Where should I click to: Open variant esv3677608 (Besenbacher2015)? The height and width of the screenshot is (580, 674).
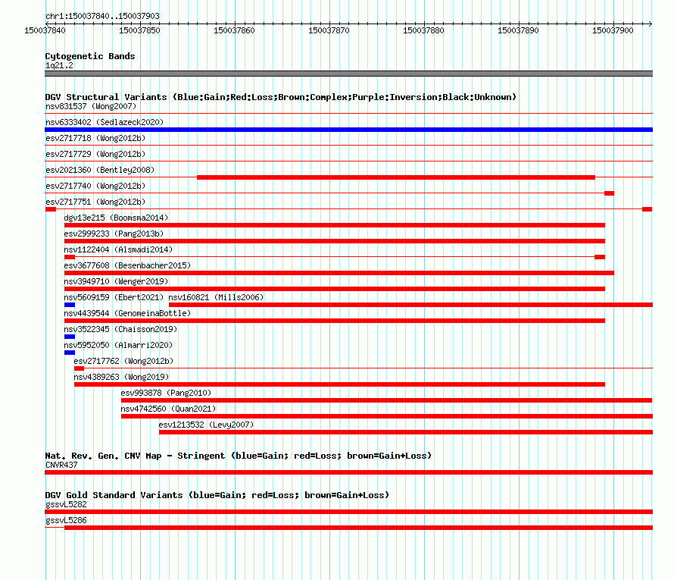127,265
